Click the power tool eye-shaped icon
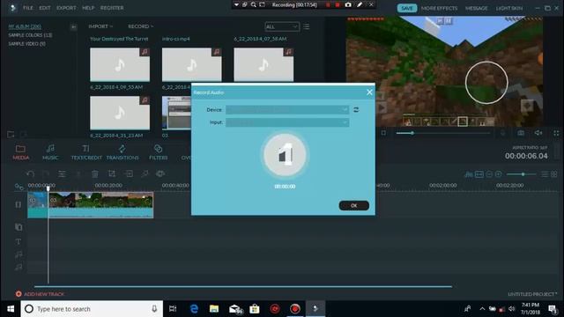564x317 pixels. 160,174
